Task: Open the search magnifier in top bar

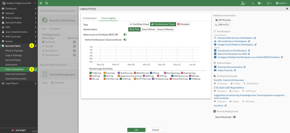Action: coord(47,3)
